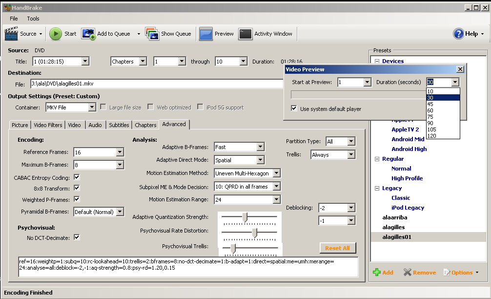Click the green Add preset plus icon
This screenshot has height=299, width=491.
coord(377,272)
